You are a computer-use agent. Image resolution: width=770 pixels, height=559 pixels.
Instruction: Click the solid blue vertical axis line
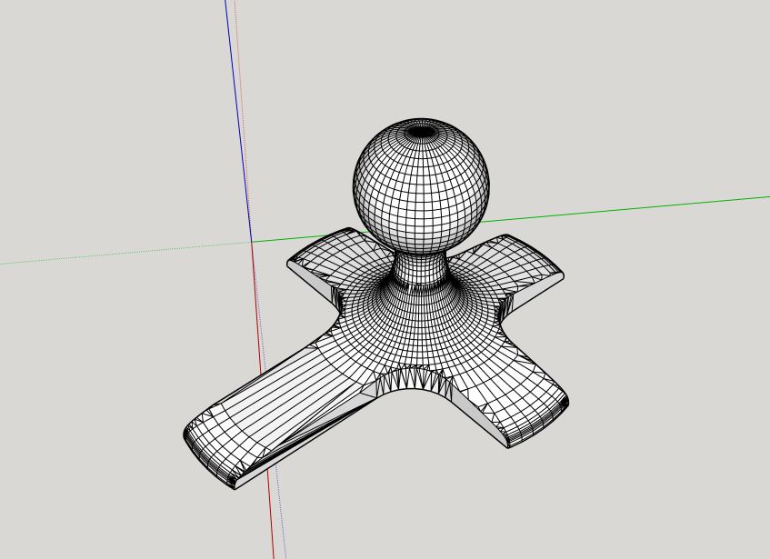tap(238, 120)
